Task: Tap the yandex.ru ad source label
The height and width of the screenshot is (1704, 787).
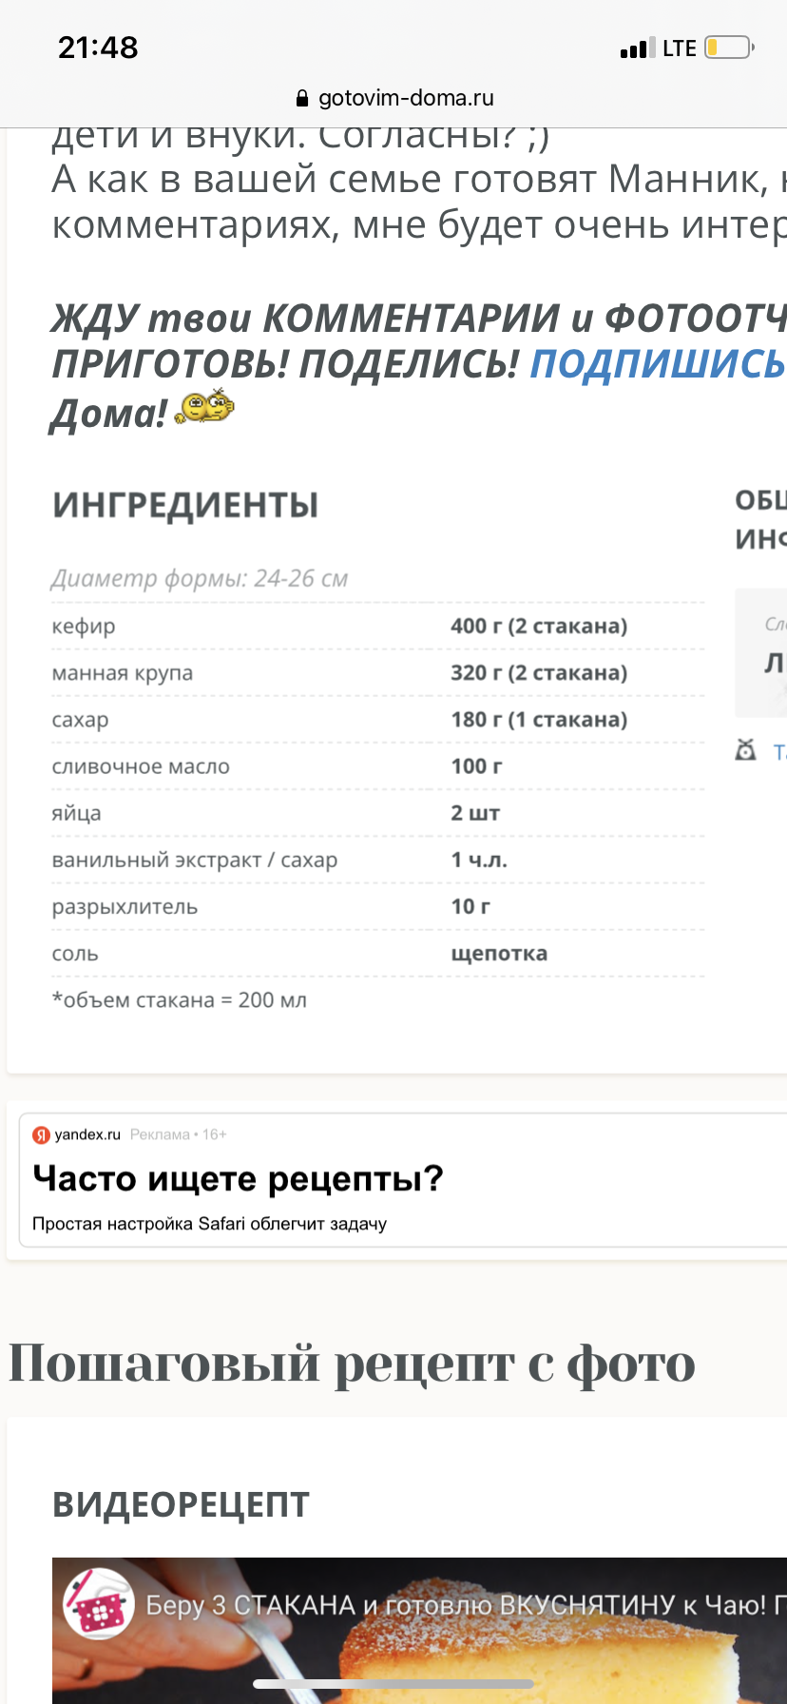Action: 87,1134
